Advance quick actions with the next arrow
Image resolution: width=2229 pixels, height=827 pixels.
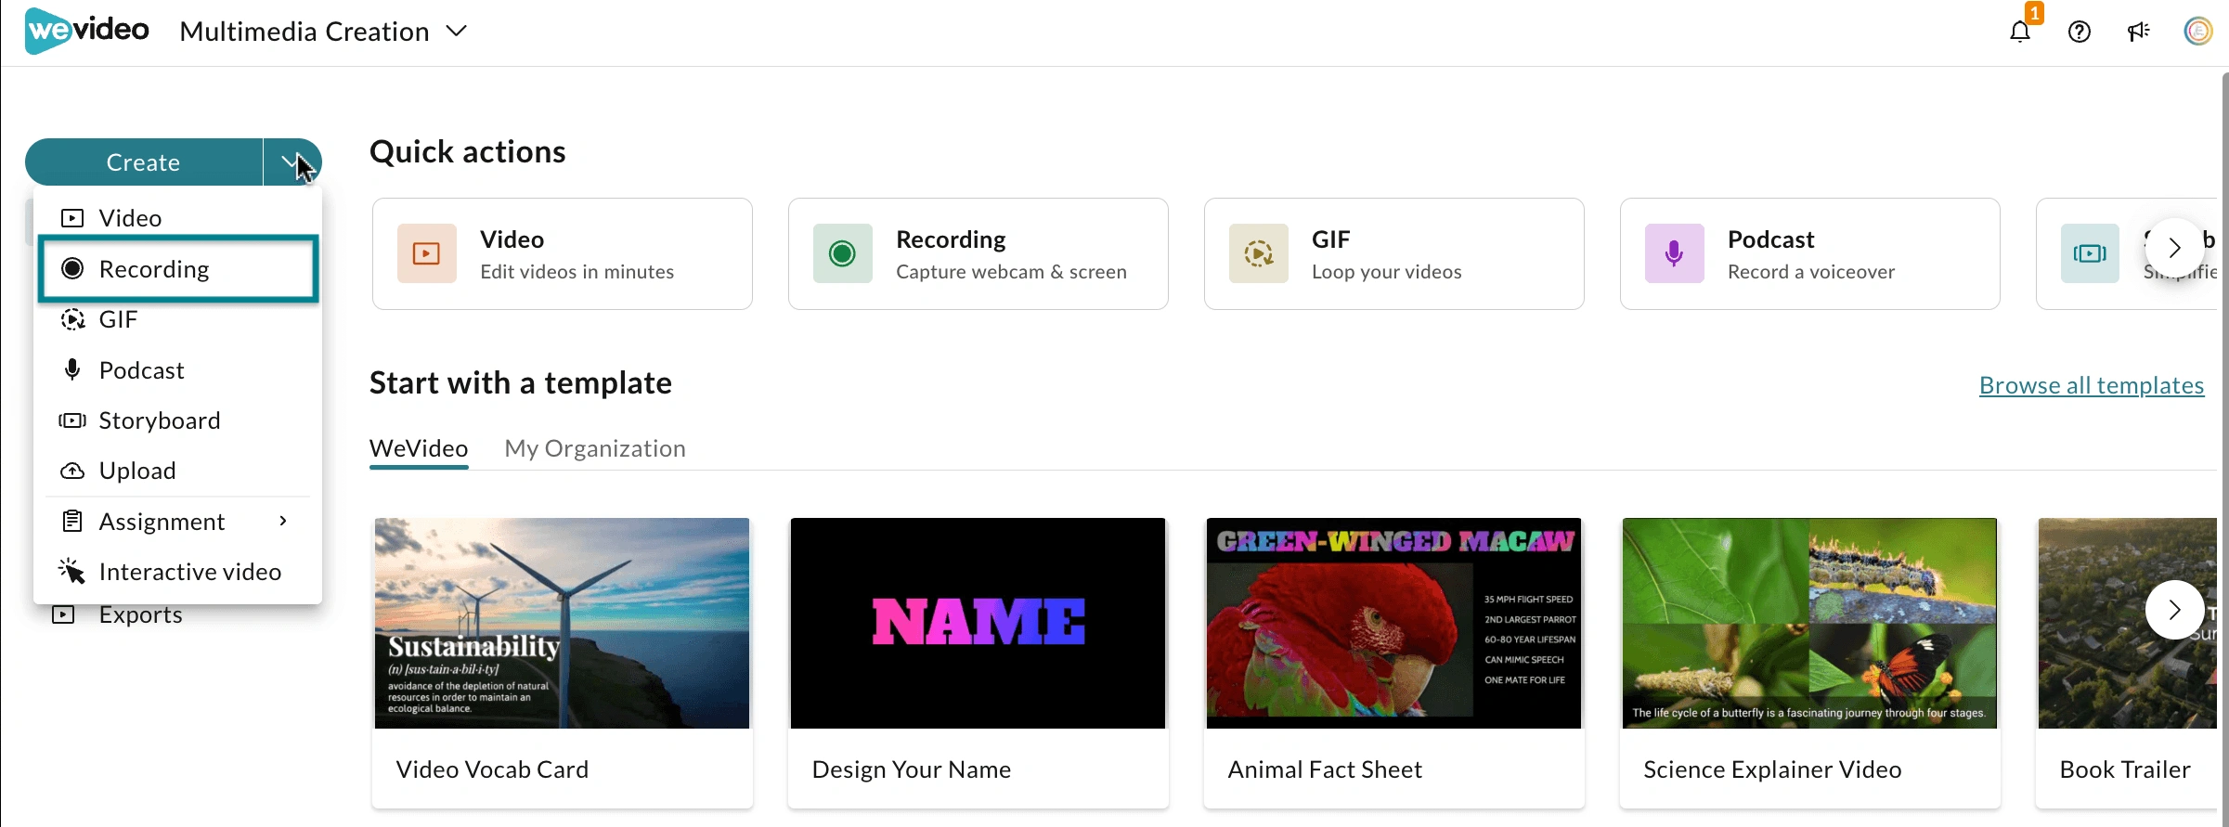pyautogui.click(x=2174, y=248)
